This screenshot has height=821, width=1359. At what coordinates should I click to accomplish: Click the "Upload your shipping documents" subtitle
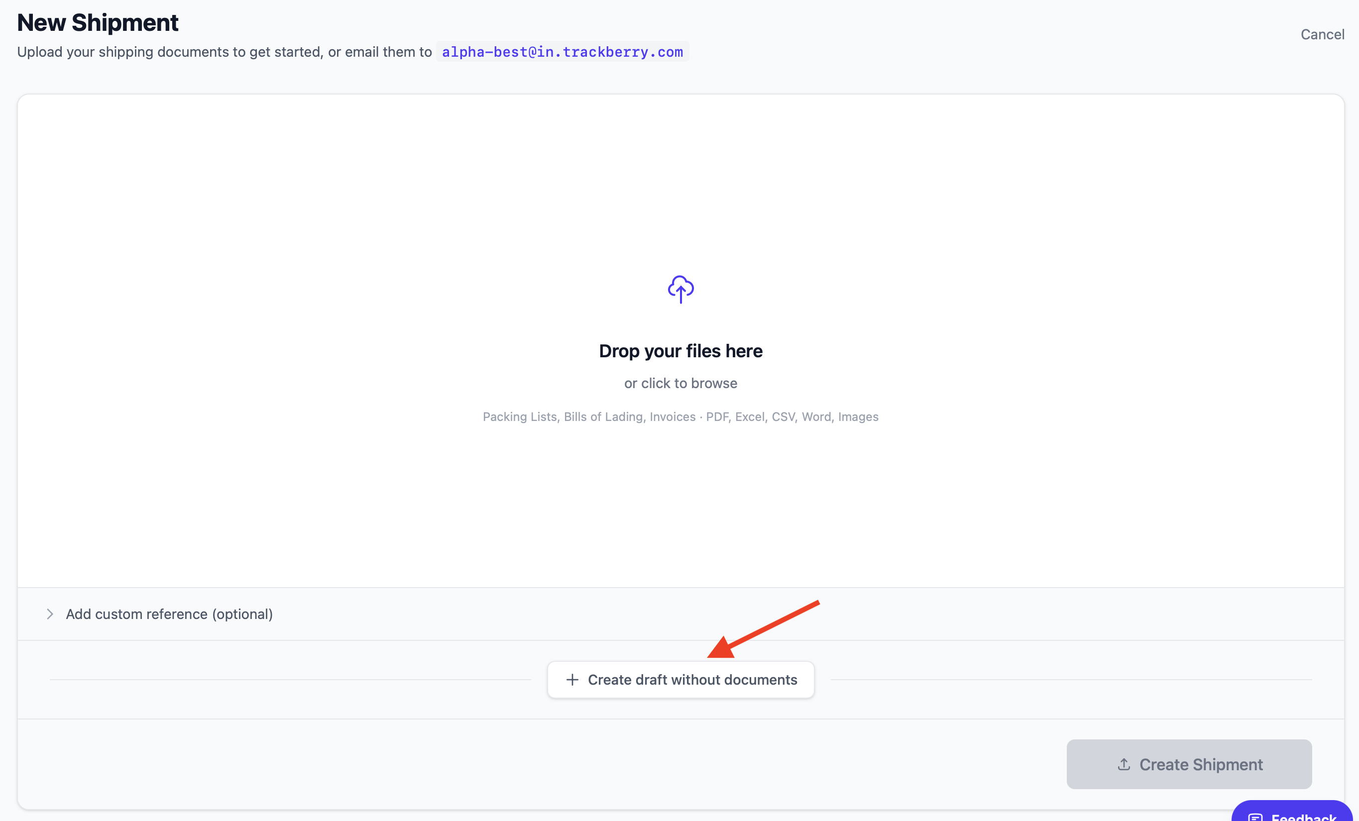pyautogui.click(x=225, y=52)
